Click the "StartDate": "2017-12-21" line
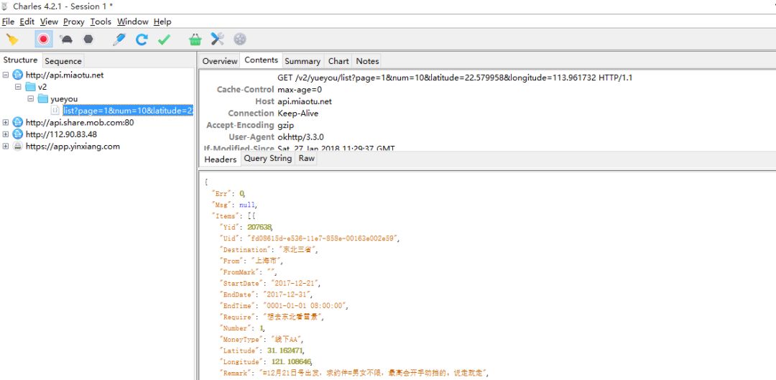Image resolution: width=776 pixels, height=380 pixels. click(x=270, y=284)
